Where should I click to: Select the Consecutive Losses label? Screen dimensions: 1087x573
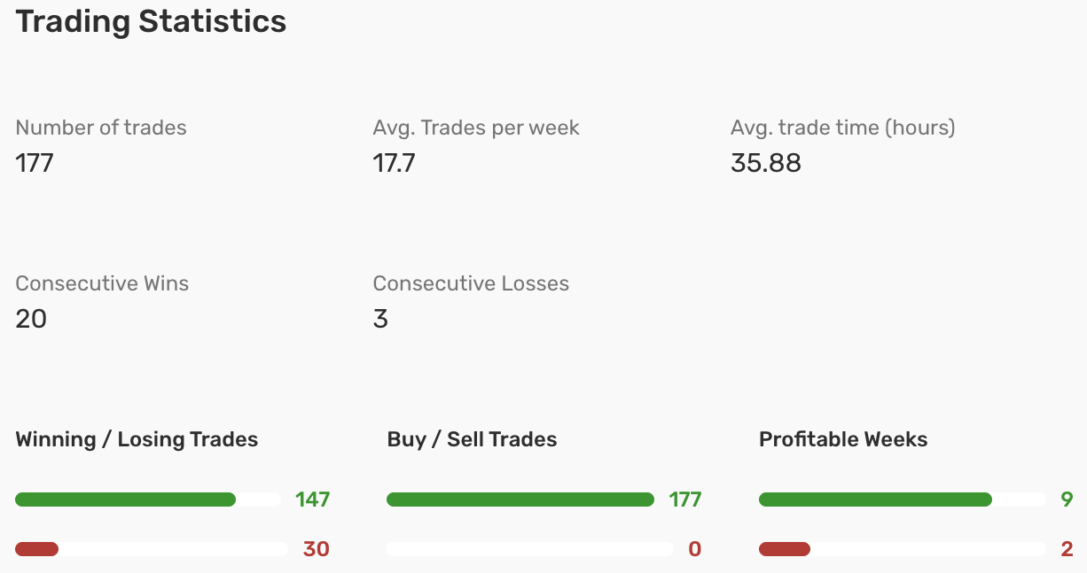tap(471, 283)
